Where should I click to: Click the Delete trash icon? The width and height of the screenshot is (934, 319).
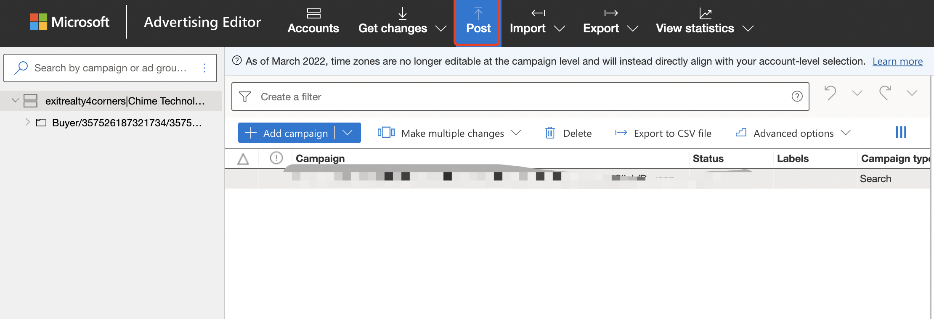[550, 133]
